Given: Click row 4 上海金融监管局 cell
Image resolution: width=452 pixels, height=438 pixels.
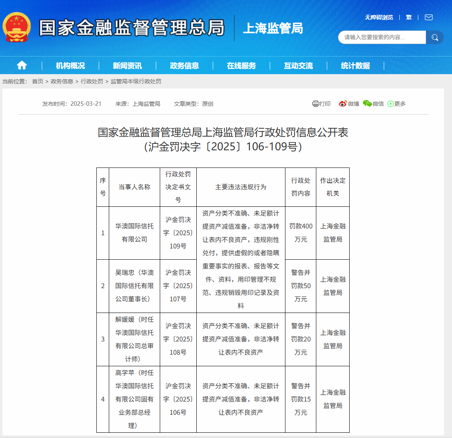Looking at the screenshot, I should (x=333, y=399).
